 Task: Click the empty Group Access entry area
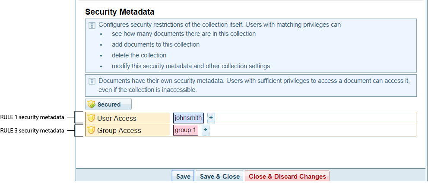point(312,130)
